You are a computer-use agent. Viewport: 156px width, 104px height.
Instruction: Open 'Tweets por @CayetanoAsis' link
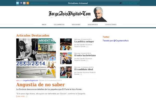click(116, 41)
